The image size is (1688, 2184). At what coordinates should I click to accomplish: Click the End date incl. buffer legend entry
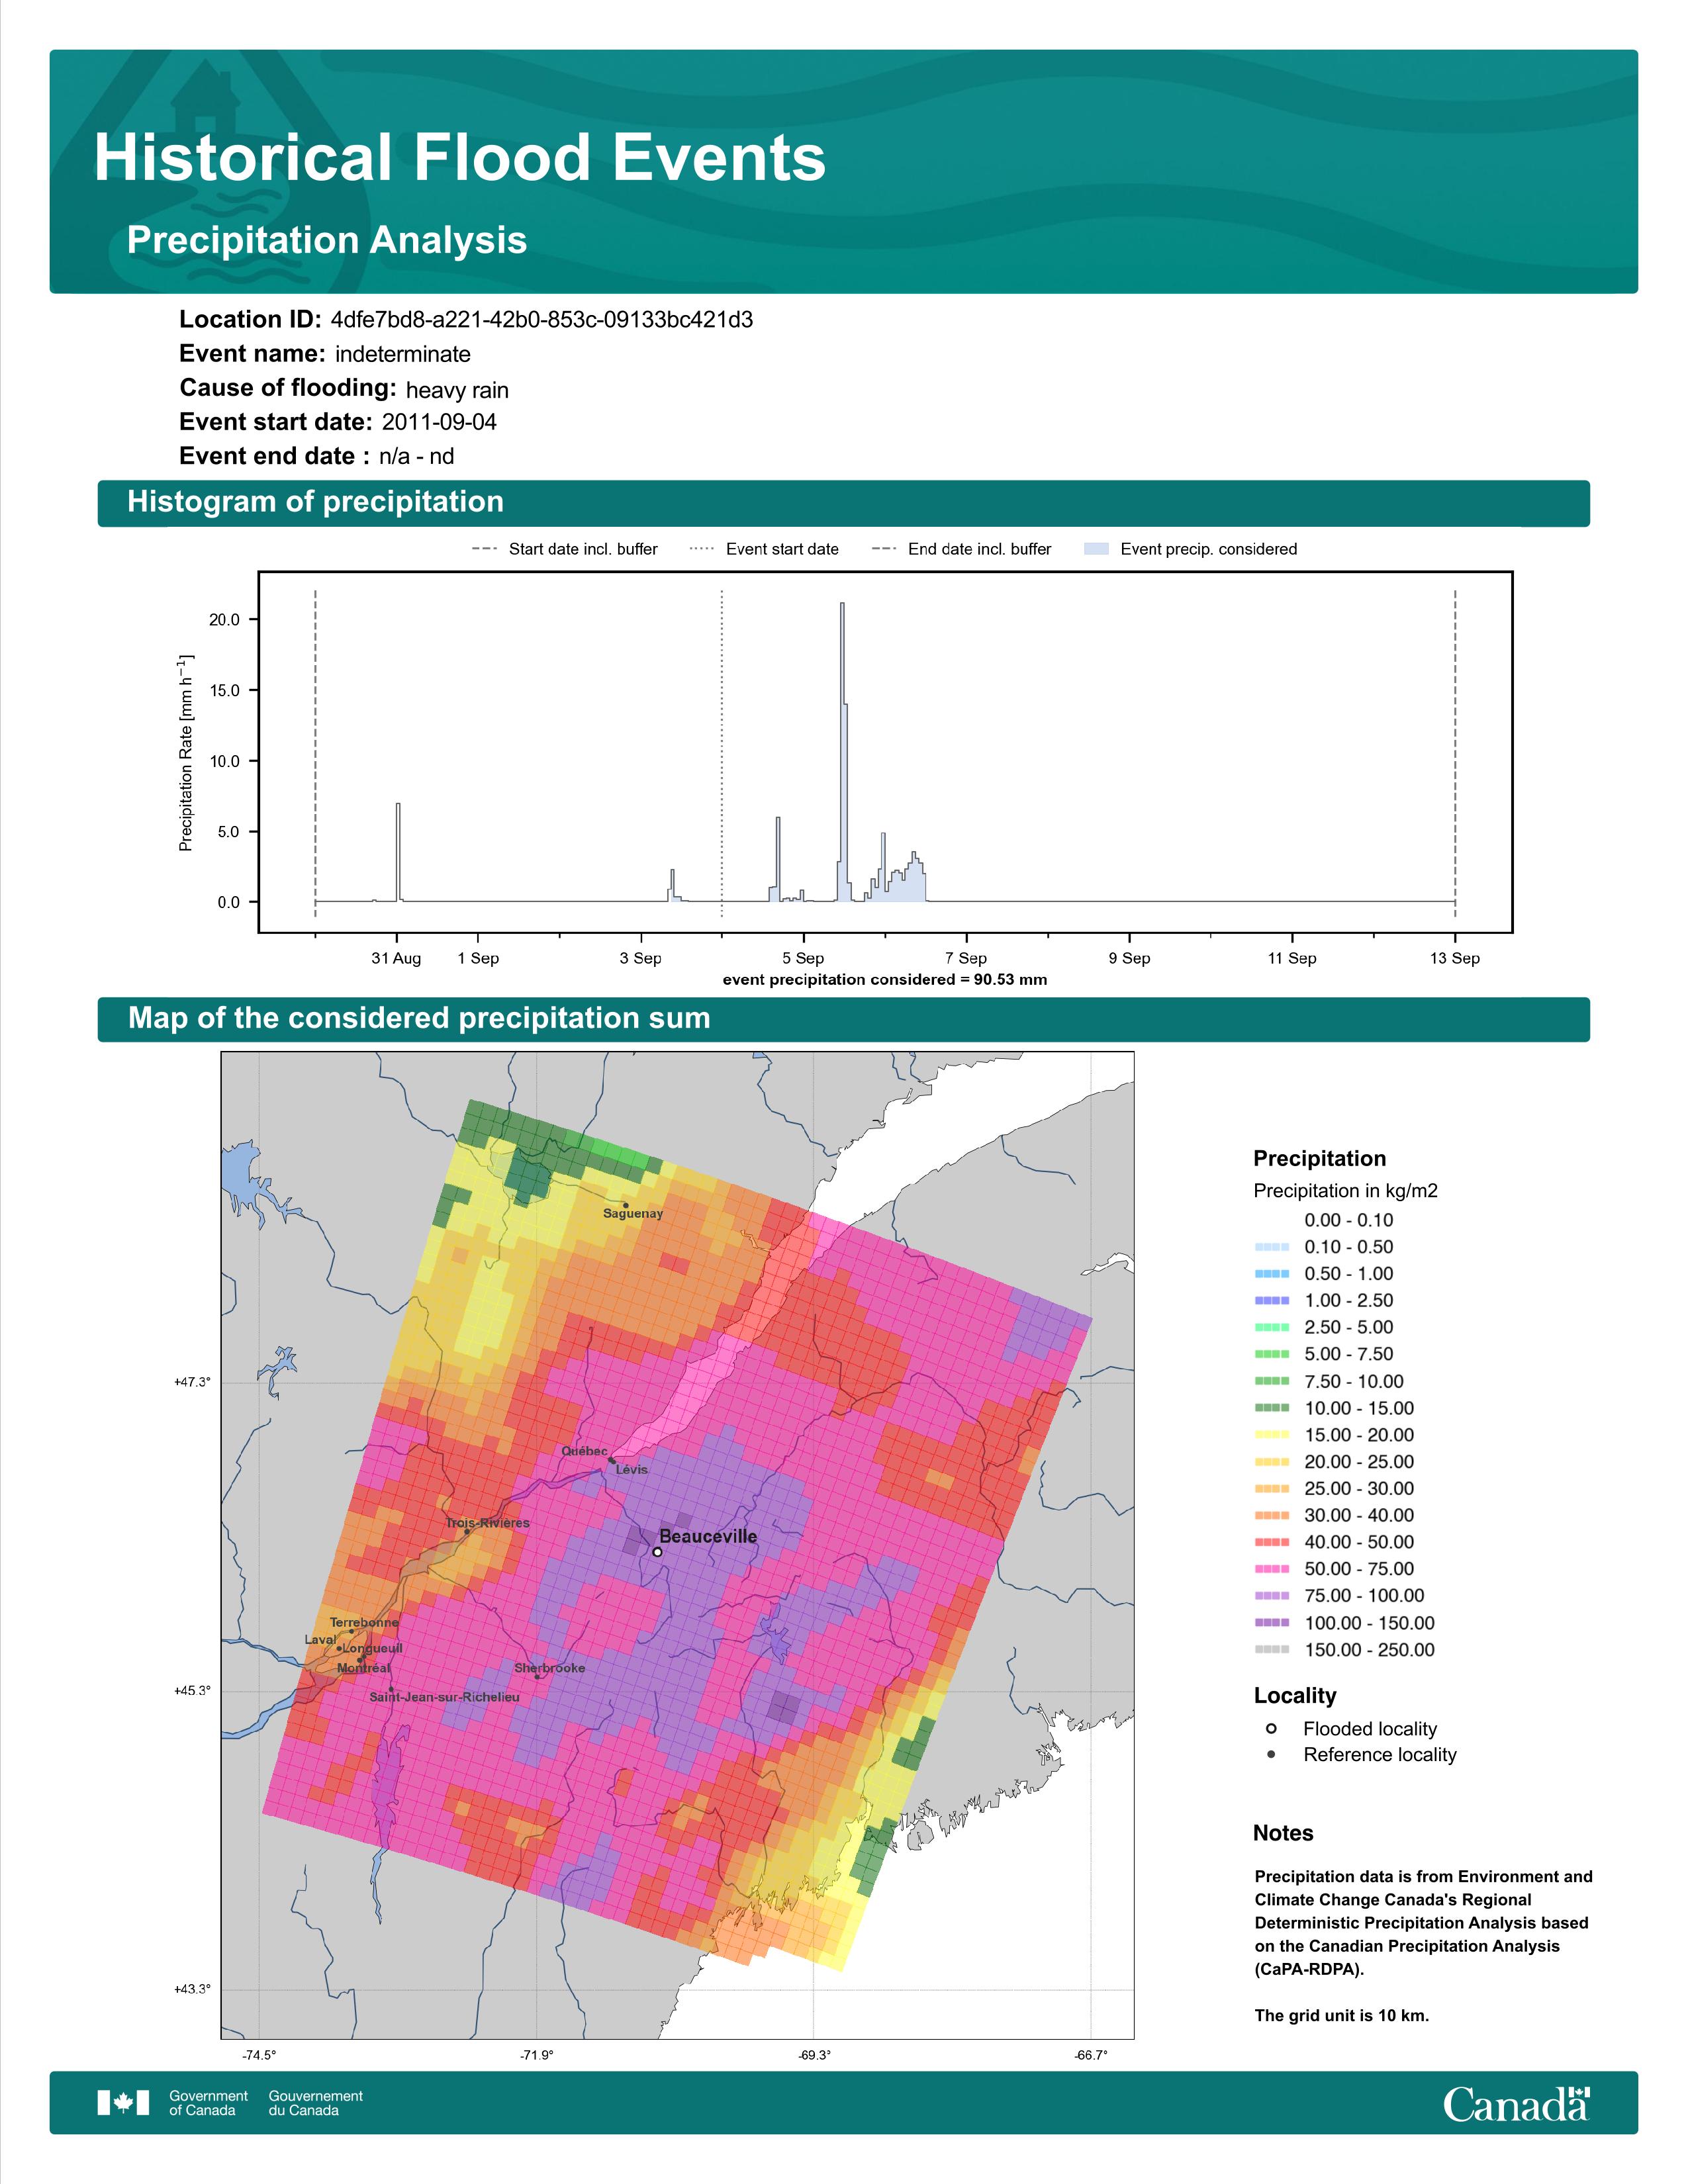pyautogui.click(x=961, y=549)
